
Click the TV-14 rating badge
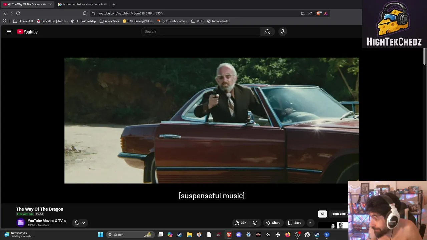point(39,214)
